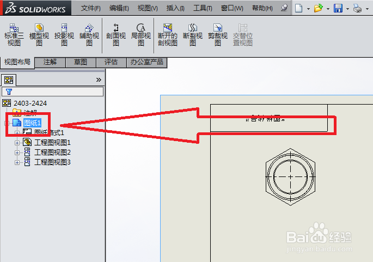Click the Print icon
The image size is (373, 262).
358,9
